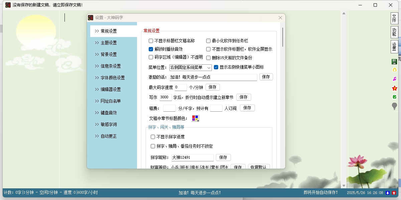Image resolution: width=401 pixels, height=200 pixels.
Task: Click the red up-arrow status bar icon
Action: 394,193
